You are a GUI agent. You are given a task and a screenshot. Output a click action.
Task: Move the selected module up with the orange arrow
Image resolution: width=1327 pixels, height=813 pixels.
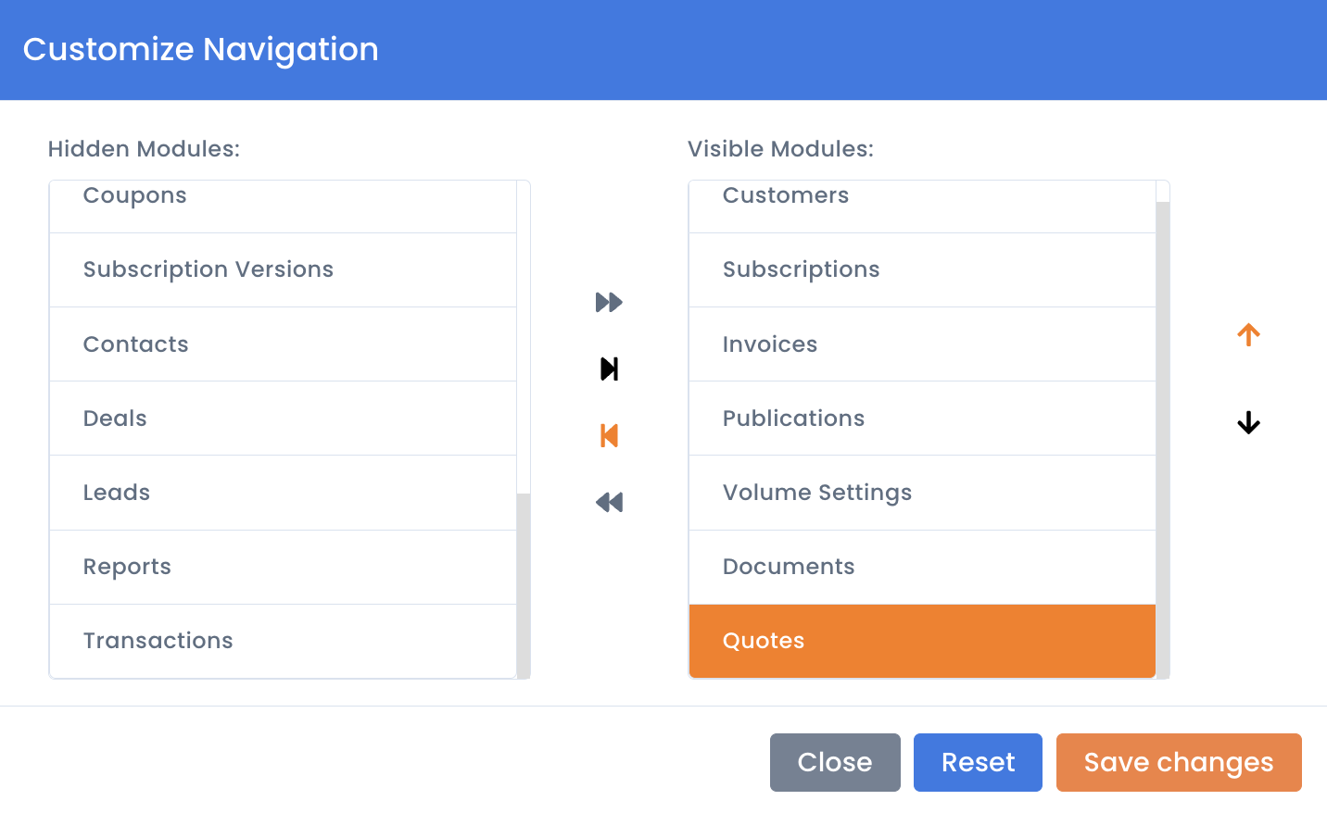pyautogui.click(x=1248, y=334)
